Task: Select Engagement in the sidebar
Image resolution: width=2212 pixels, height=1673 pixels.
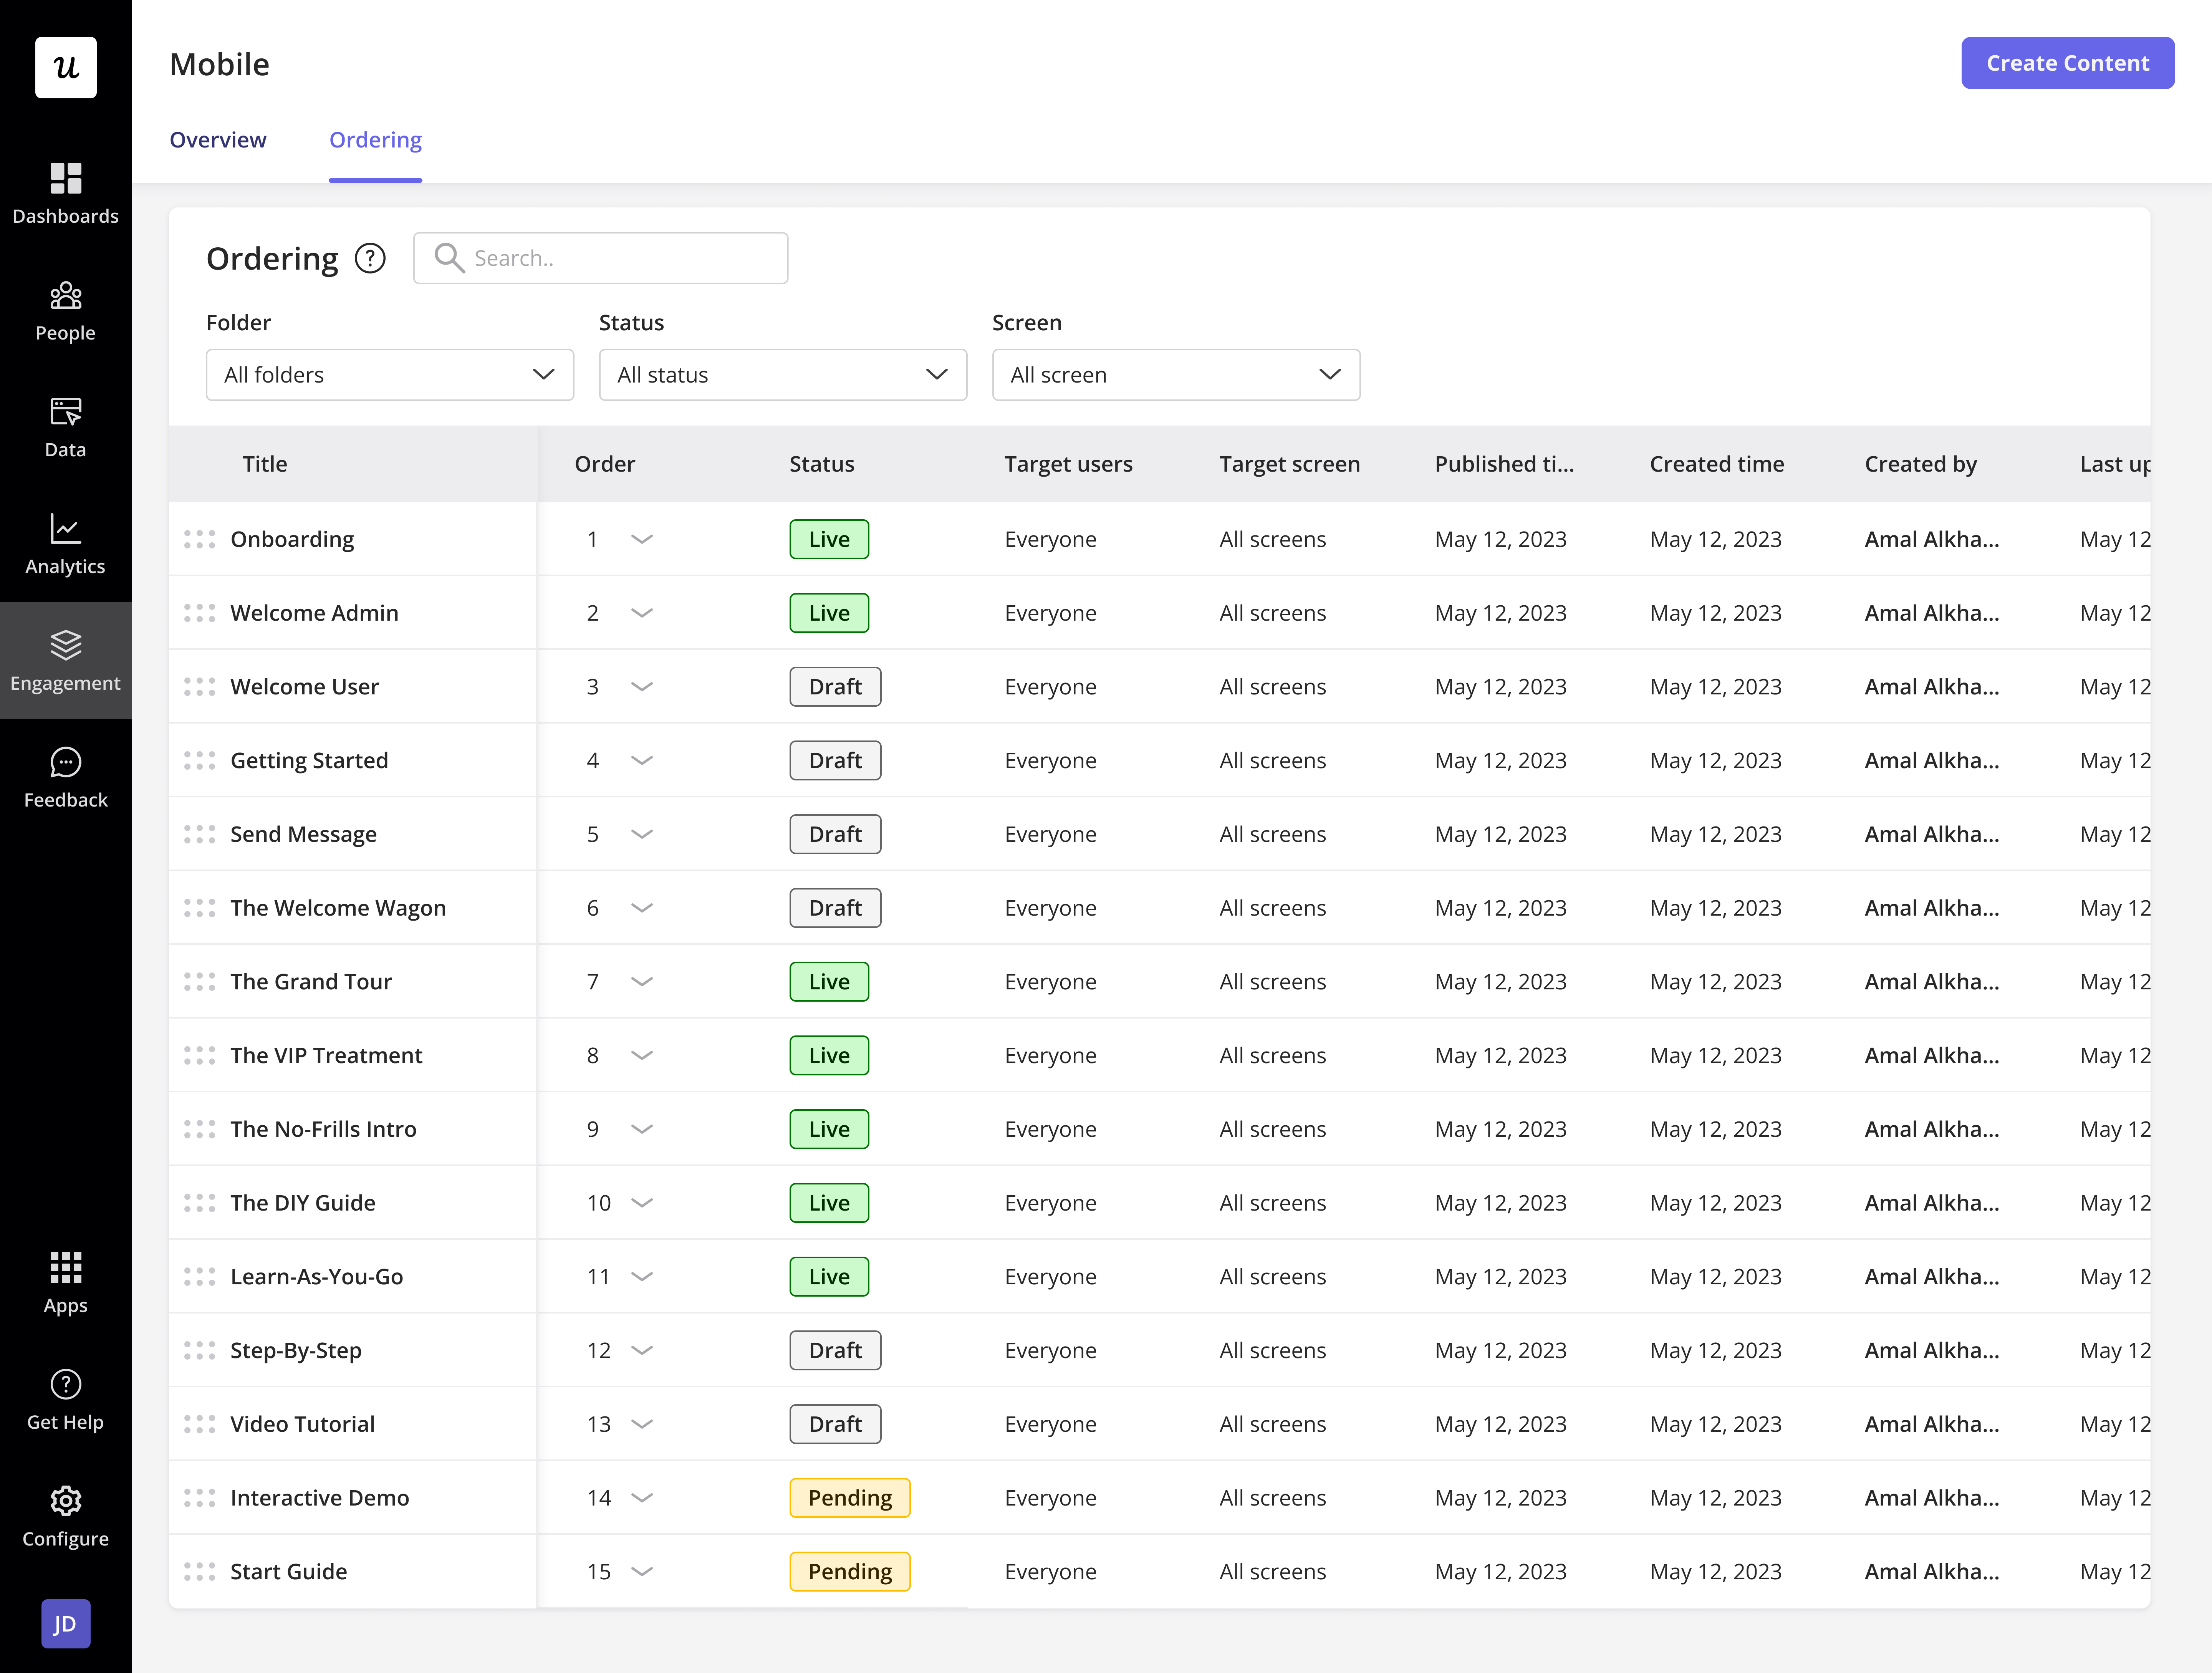Action: pyautogui.click(x=66, y=660)
